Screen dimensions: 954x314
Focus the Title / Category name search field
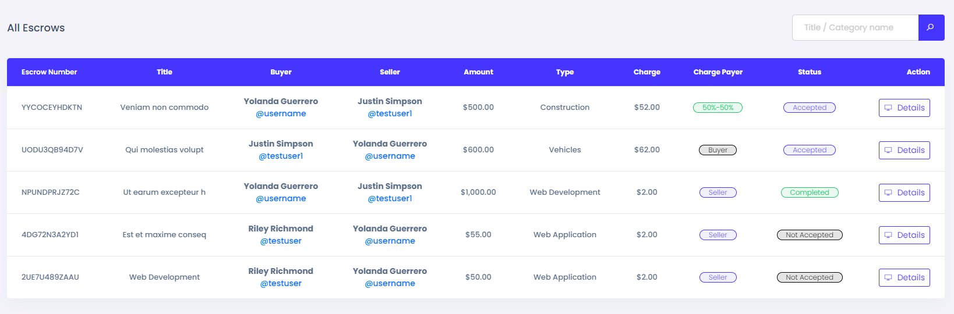point(855,27)
